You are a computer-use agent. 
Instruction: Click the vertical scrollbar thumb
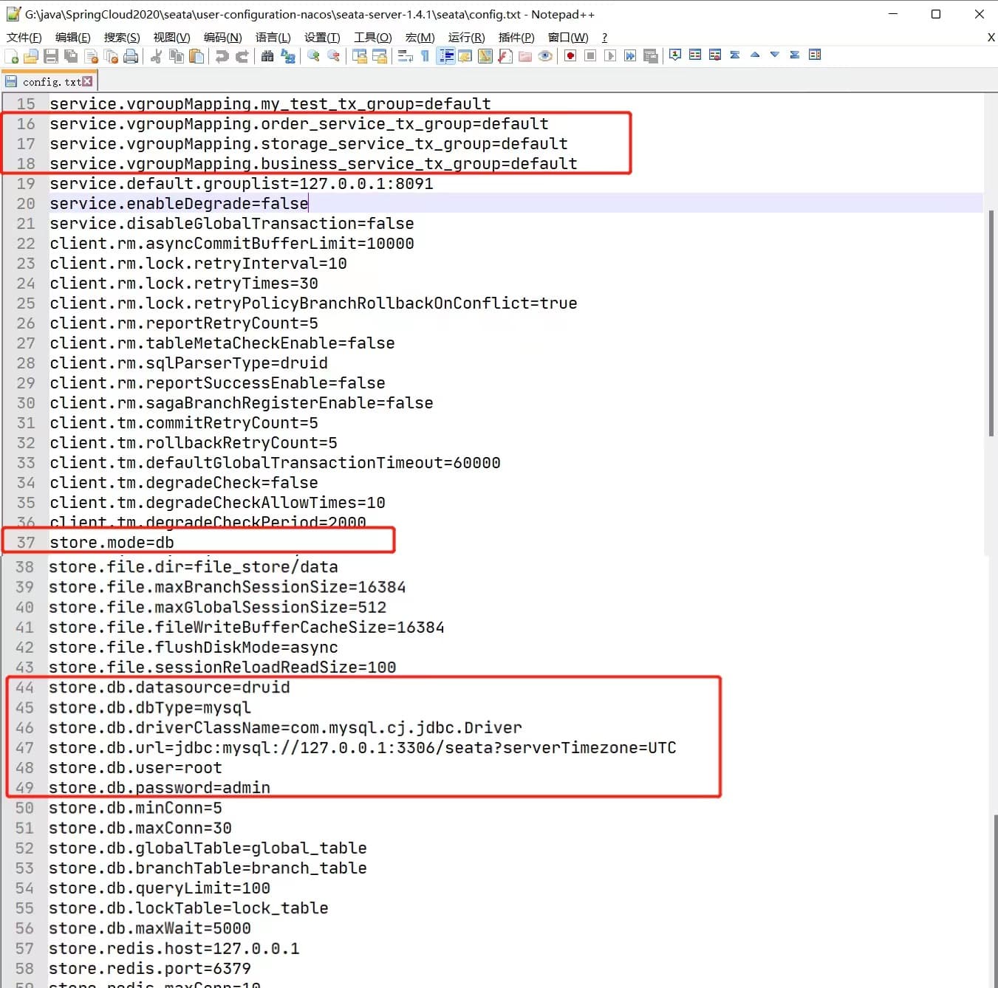click(991, 325)
